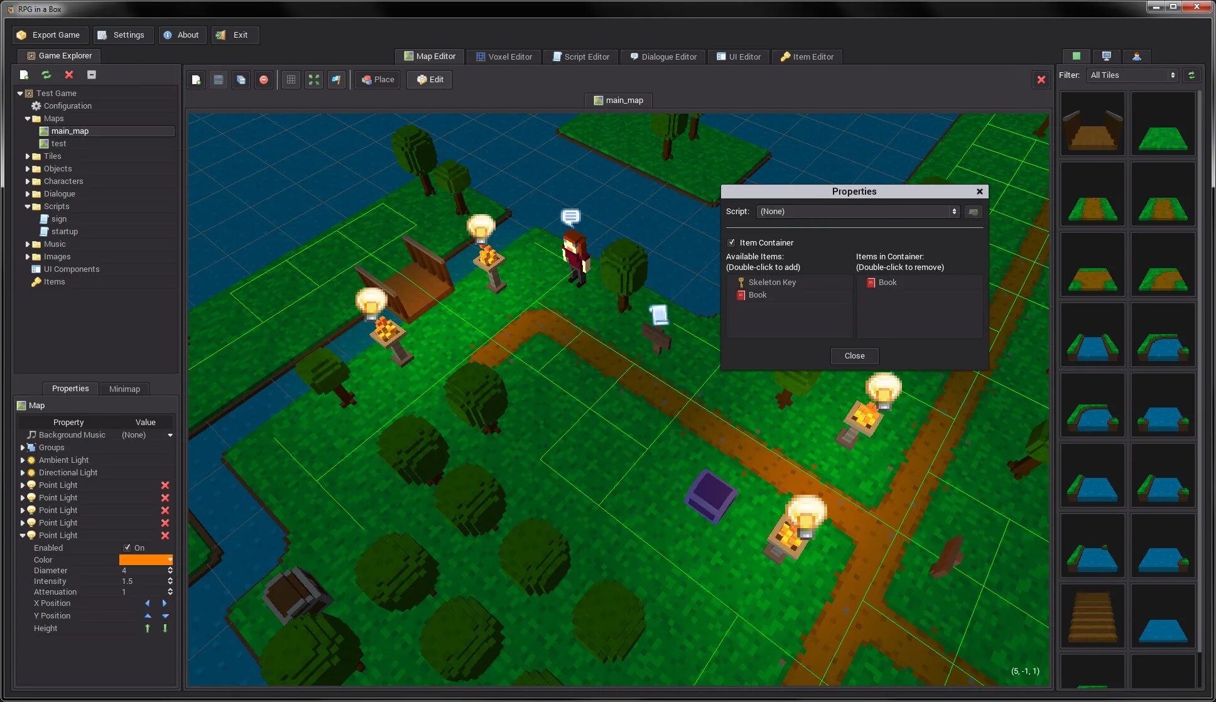Click the orange Color swatch for Point Light

click(x=146, y=559)
